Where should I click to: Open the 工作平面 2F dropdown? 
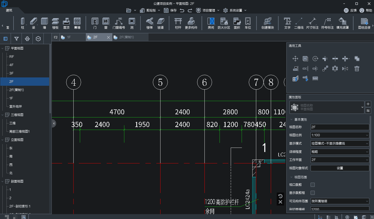coord(340,160)
